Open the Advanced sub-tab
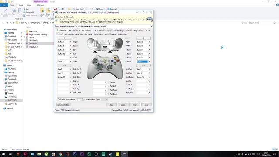279x157 pixels. pos(79,34)
